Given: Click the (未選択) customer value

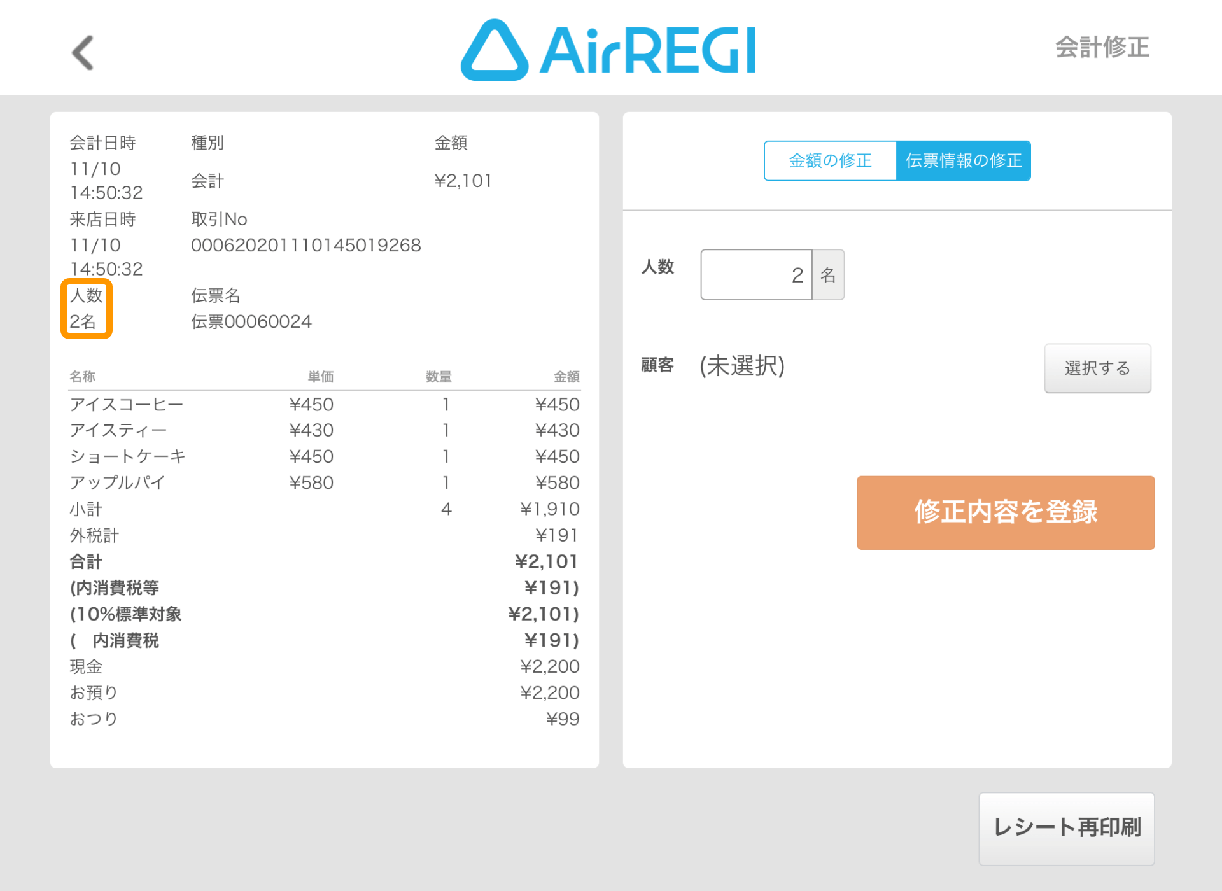Looking at the screenshot, I should (x=742, y=366).
